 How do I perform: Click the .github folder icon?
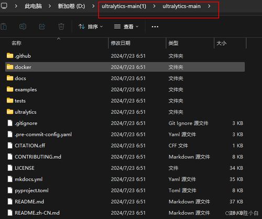click(x=10, y=56)
